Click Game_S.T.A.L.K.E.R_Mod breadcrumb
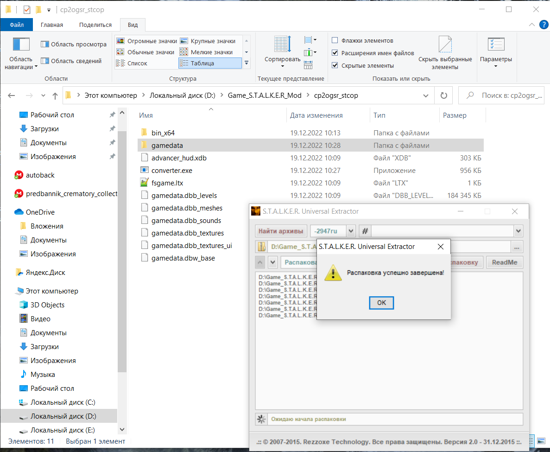Image resolution: width=550 pixels, height=452 pixels. [265, 95]
